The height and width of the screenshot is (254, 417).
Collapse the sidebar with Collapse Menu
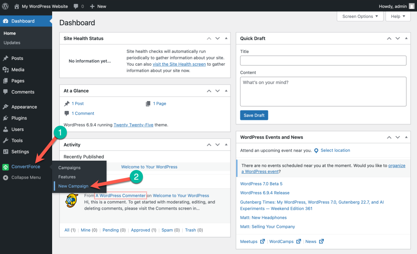[x=26, y=177]
